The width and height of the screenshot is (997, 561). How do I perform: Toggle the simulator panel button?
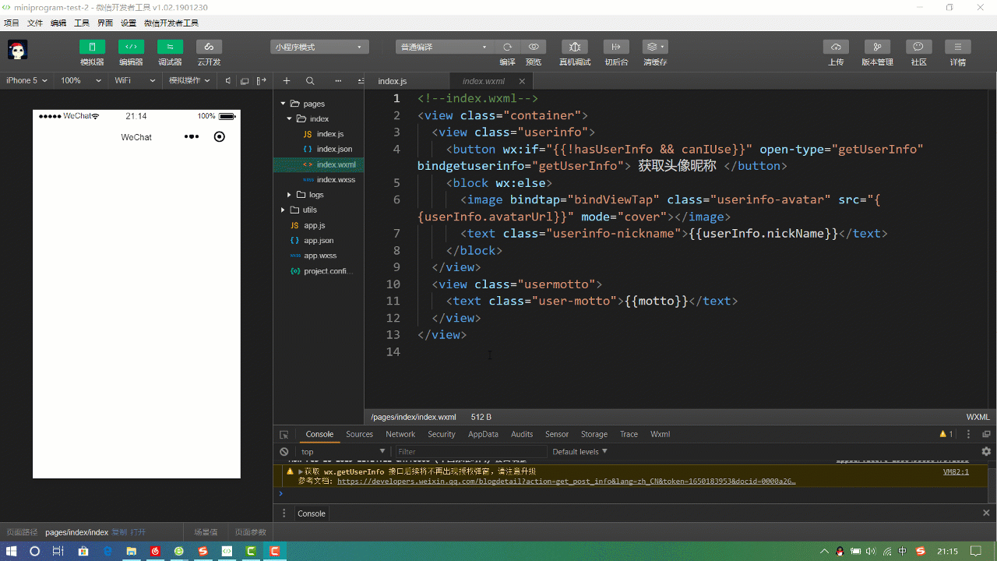tap(92, 47)
